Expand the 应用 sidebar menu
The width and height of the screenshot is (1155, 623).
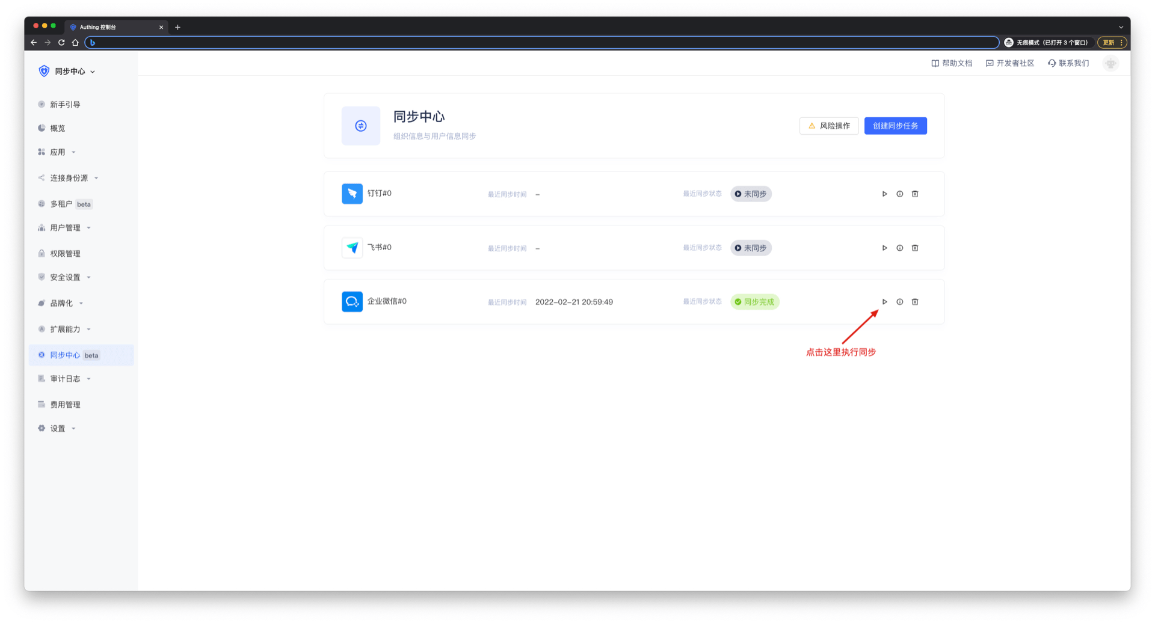pos(58,152)
